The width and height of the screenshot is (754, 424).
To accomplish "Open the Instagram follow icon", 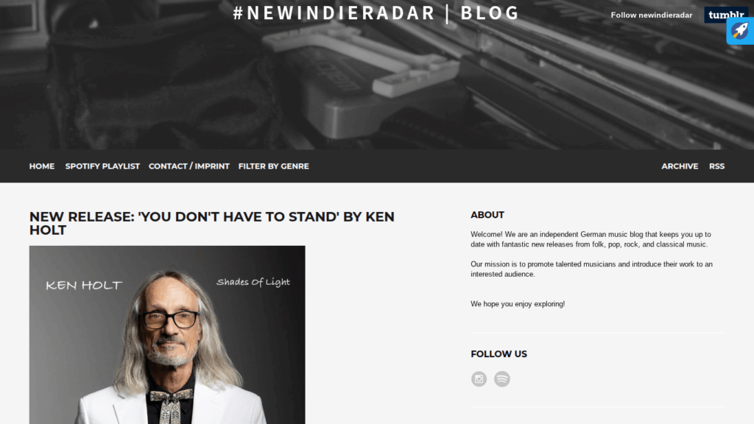I will click(479, 379).
